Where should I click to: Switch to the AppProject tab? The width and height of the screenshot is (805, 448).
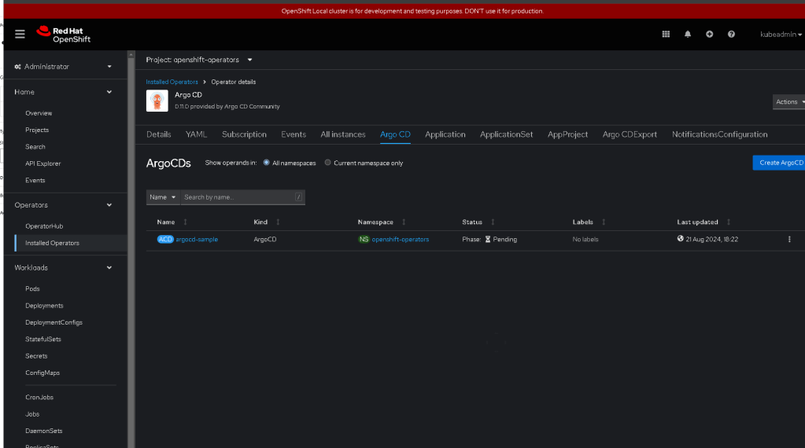pyautogui.click(x=567, y=134)
